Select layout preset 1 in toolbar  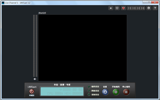(130, 8)
